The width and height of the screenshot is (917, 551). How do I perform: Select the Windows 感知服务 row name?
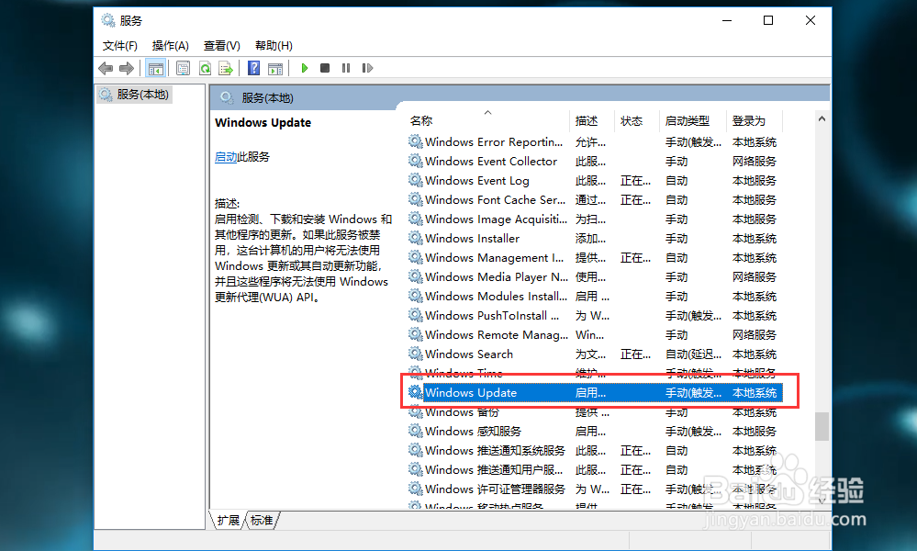coord(473,432)
